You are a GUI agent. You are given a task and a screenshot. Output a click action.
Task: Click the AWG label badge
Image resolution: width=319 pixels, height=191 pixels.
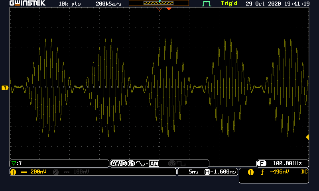119,164
